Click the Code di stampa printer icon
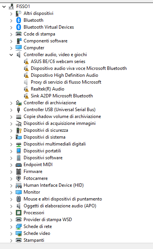Image resolution: width=153 pixels, height=249 pixels. click(x=19, y=34)
